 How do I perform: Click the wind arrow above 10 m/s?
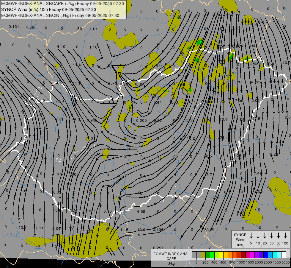tap(258, 236)
